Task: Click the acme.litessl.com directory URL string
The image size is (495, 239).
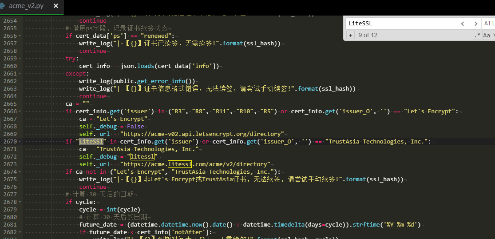Action: (x=195, y=164)
